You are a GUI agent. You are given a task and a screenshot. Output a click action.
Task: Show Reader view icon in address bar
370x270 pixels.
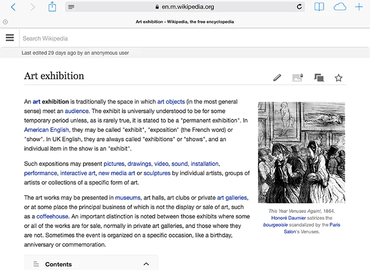(x=71, y=7)
